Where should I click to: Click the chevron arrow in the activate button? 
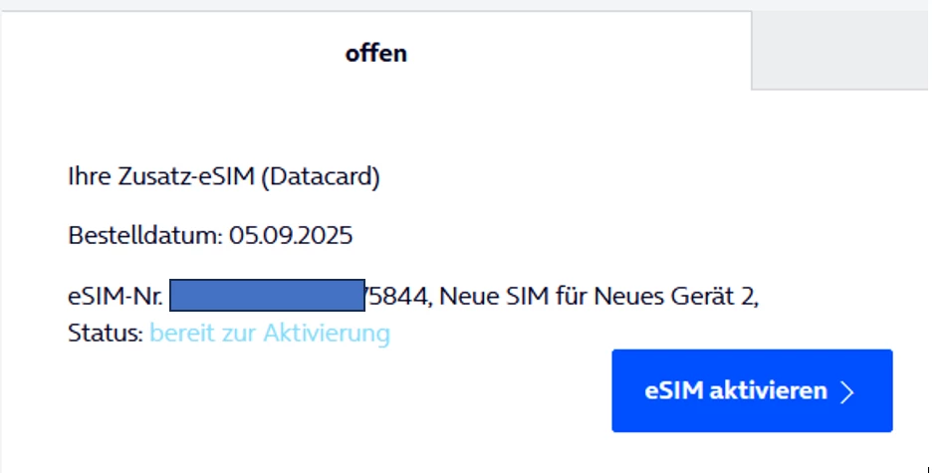point(847,391)
